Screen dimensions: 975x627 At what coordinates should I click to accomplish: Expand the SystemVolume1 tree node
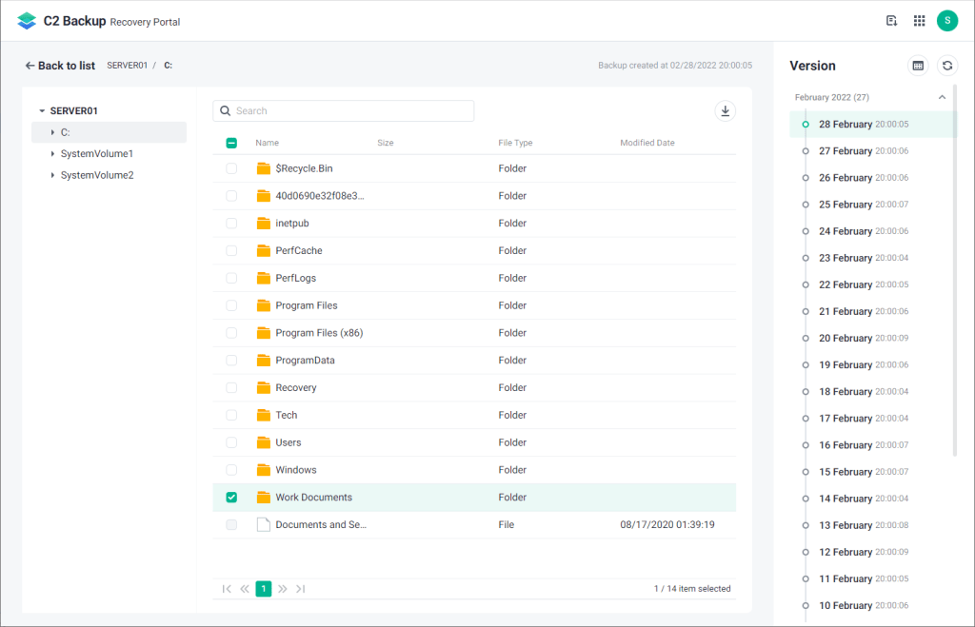[52, 153]
